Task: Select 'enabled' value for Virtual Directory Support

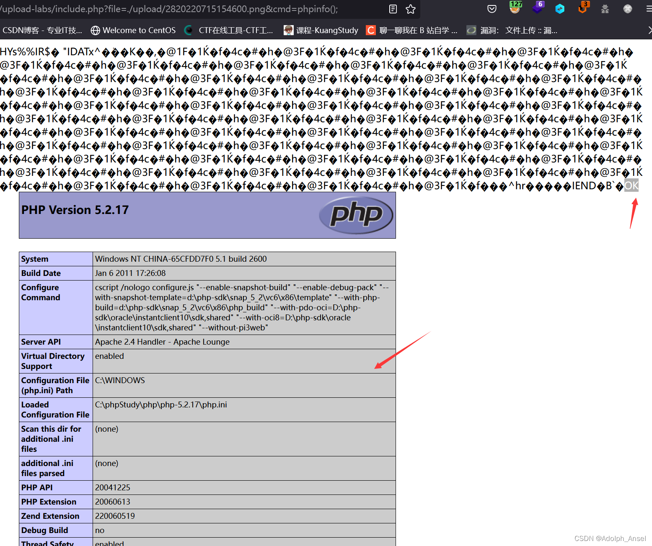Action: tap(109, 356)
